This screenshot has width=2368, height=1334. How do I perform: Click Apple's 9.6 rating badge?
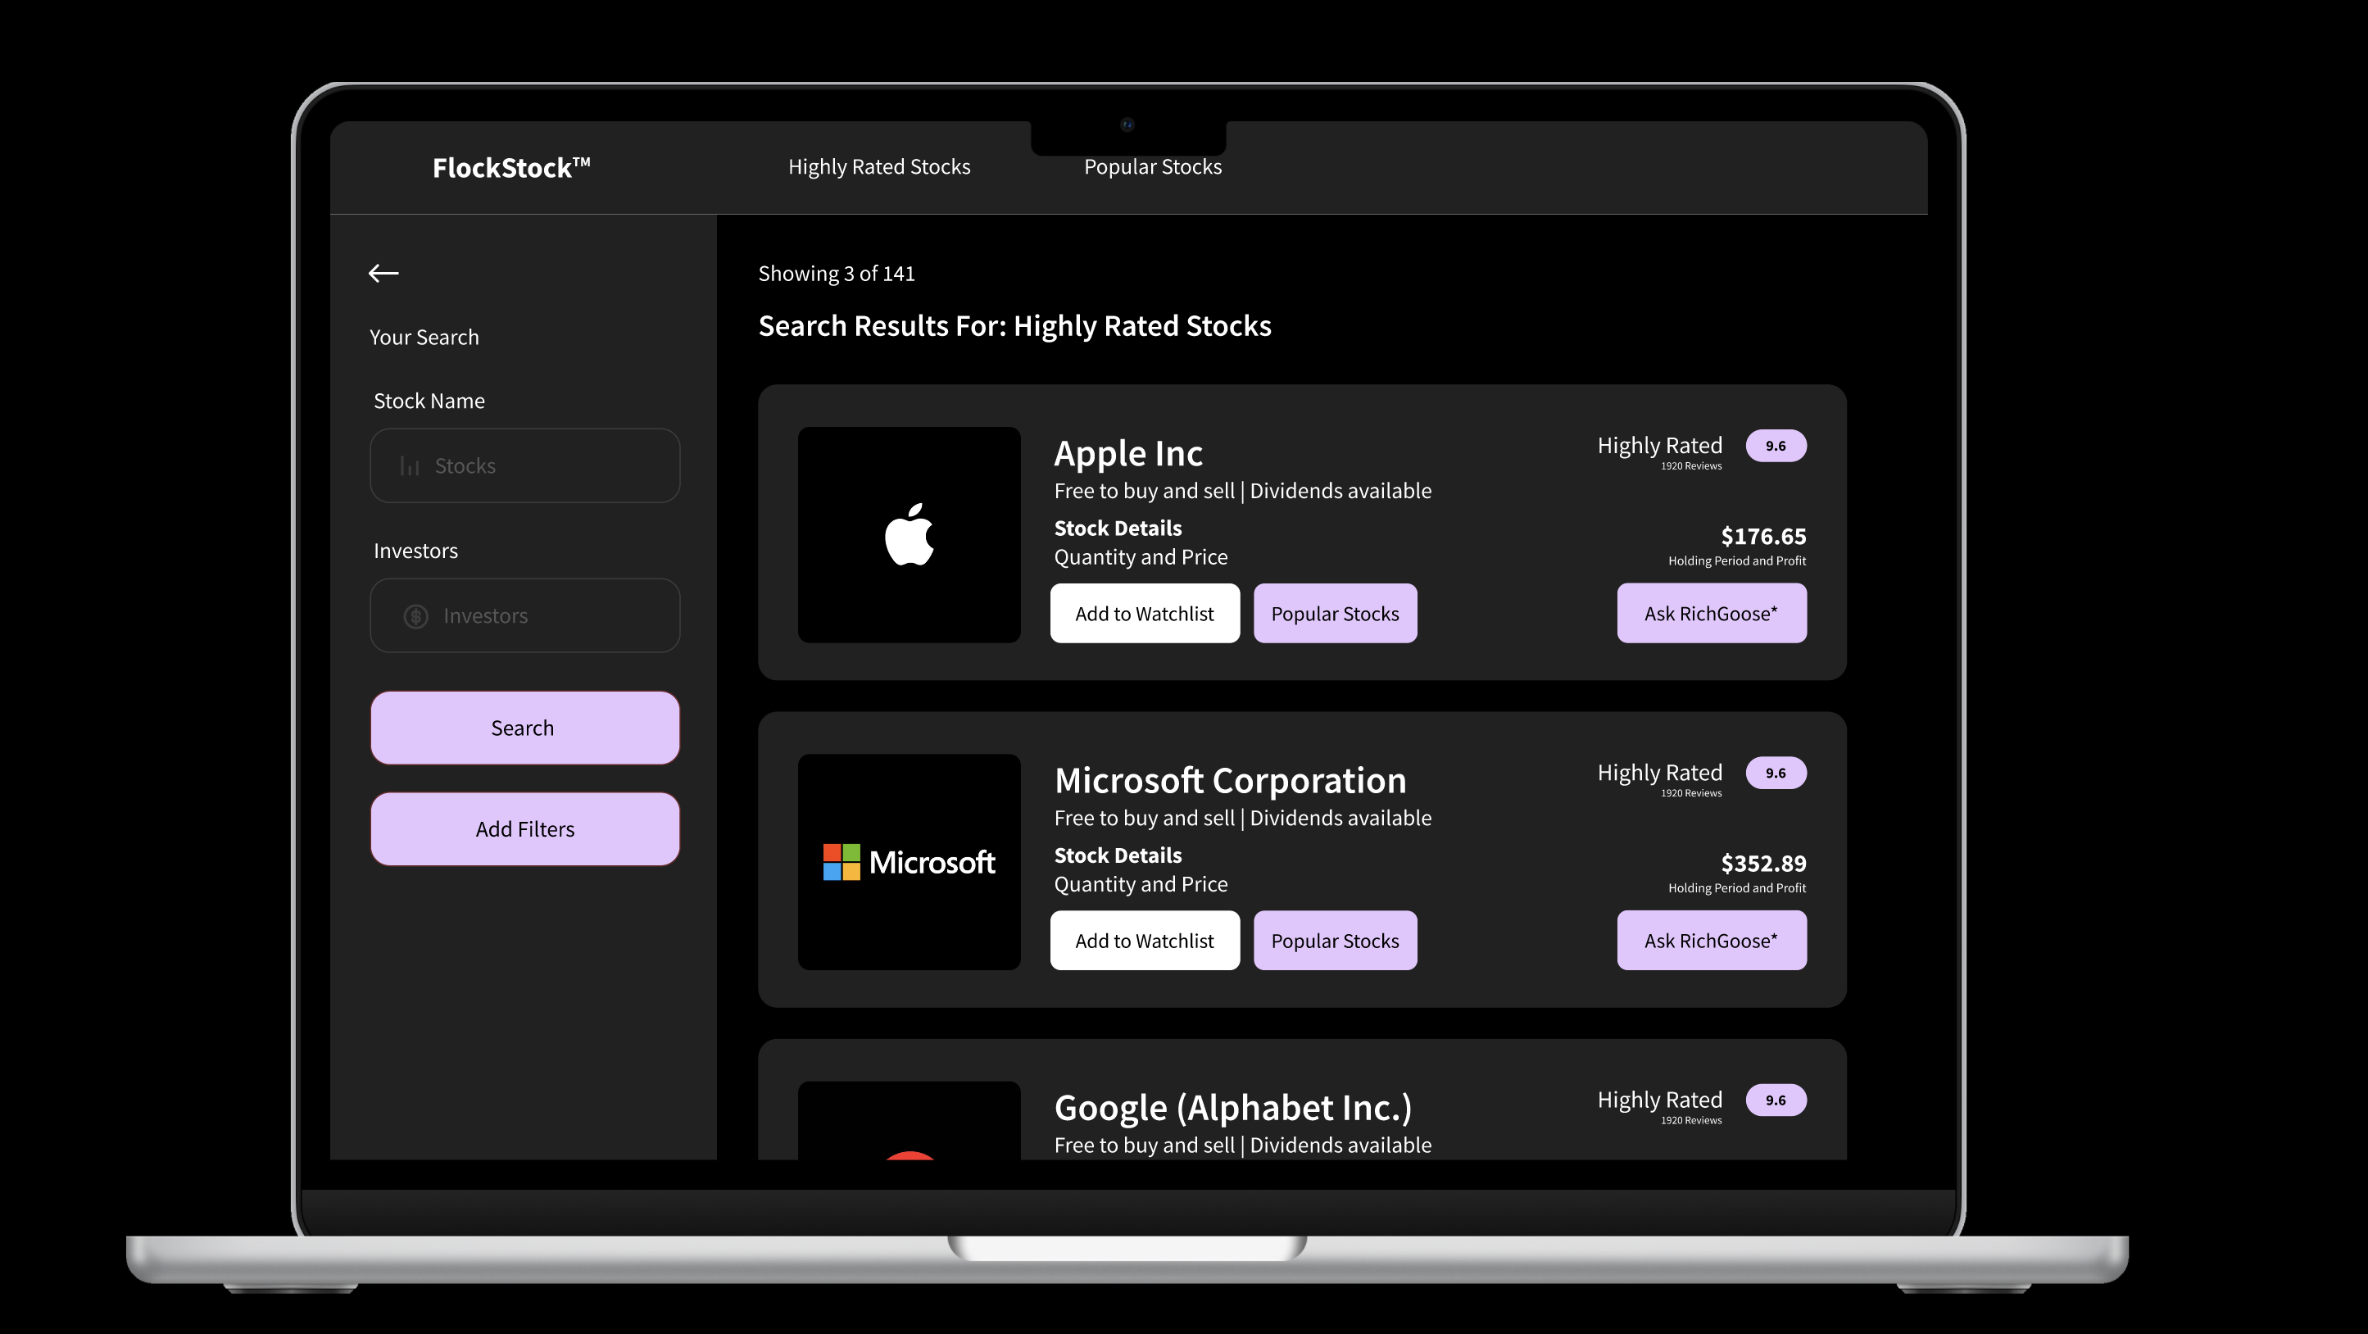coord(1775,446)
